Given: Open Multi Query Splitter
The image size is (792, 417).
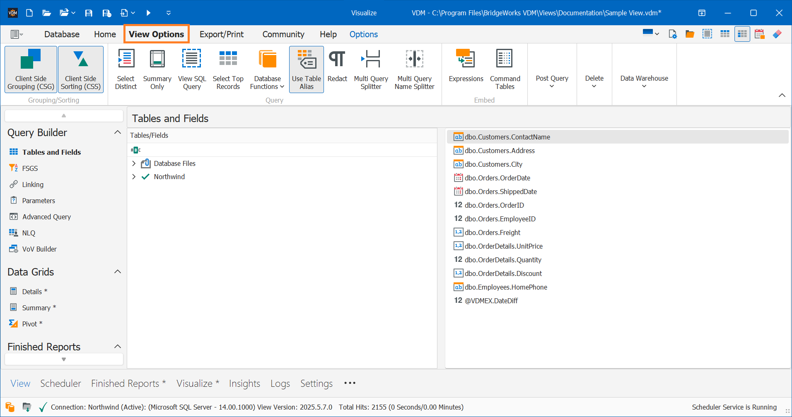Looking at the screenshot, I should coord(371,69).
